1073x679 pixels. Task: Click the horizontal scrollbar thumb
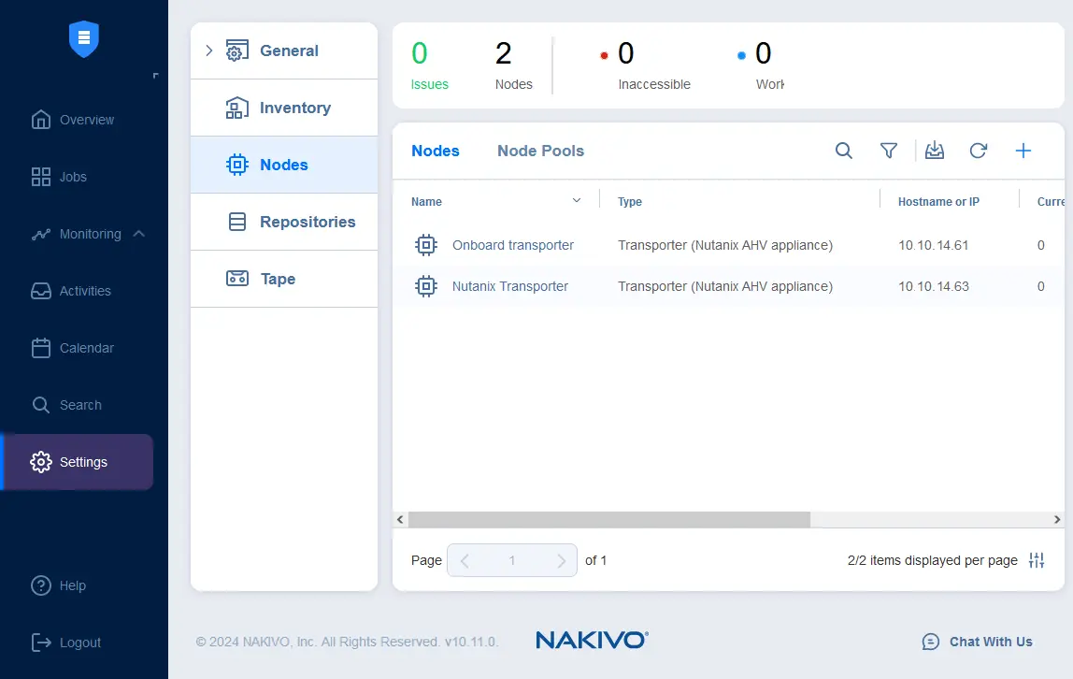609,519
